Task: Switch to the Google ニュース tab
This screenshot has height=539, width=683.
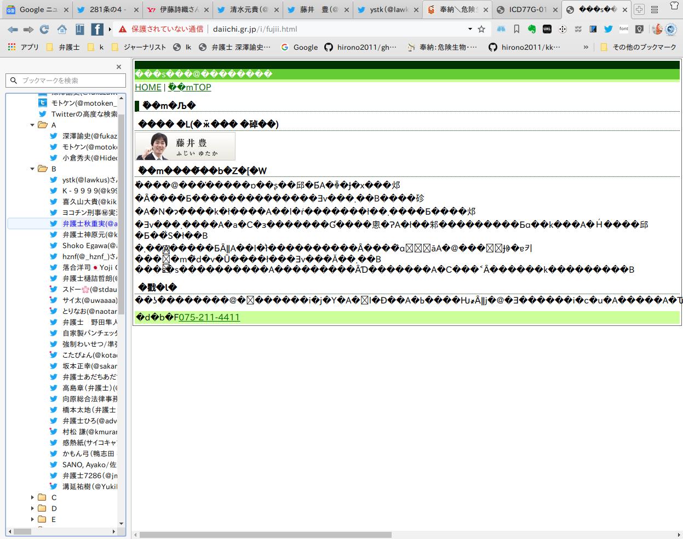Action: [38, 9]
